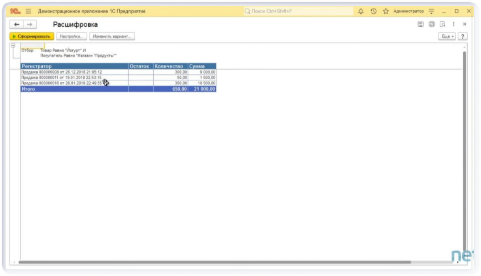Expand the Еще dropdown menu

point(447,37)
